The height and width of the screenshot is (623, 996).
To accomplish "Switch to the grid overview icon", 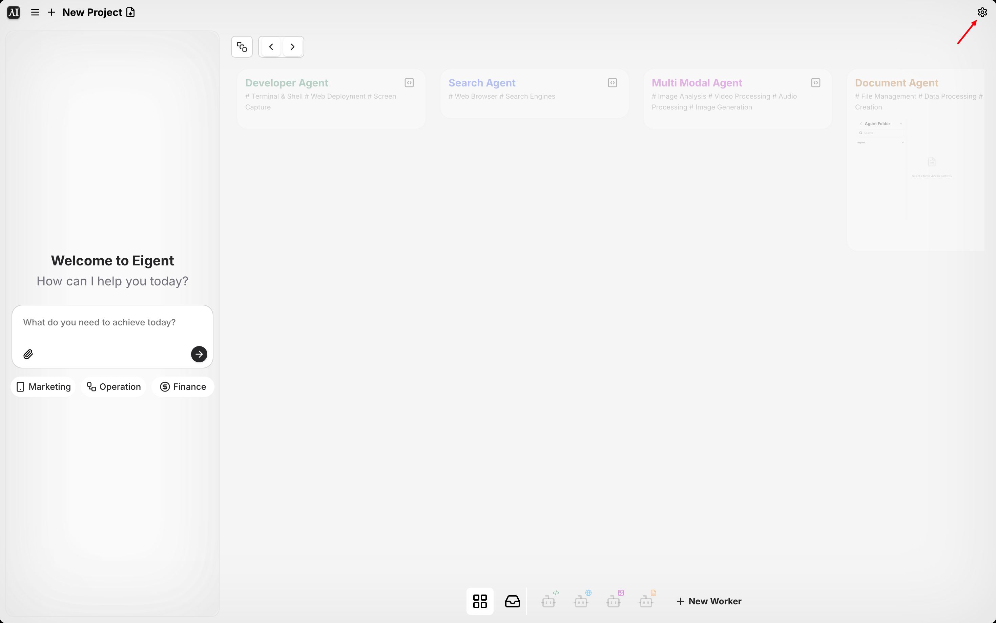I will tap(480, 601).
